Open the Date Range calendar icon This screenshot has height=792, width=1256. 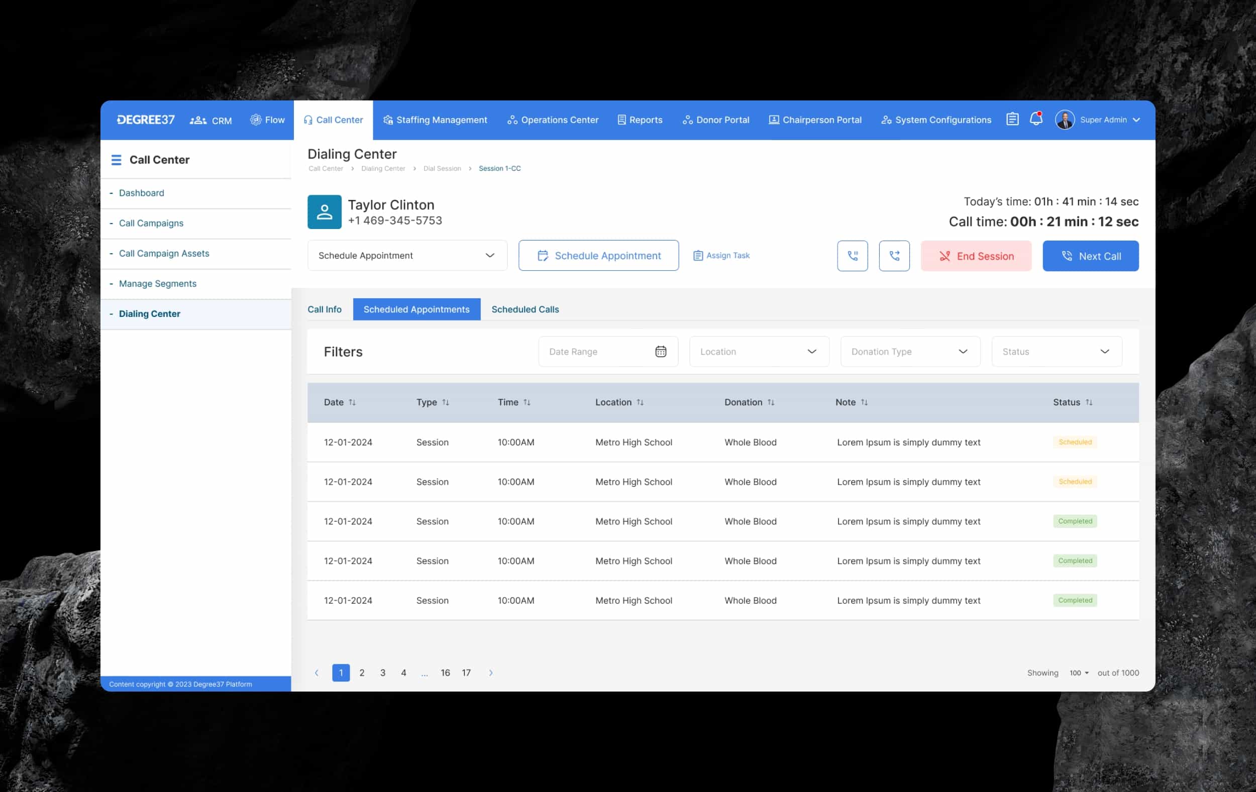point(660,352)
